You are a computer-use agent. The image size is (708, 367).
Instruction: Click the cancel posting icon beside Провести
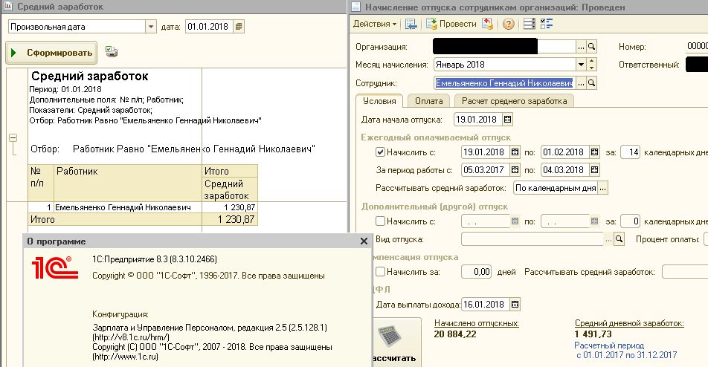487,25
